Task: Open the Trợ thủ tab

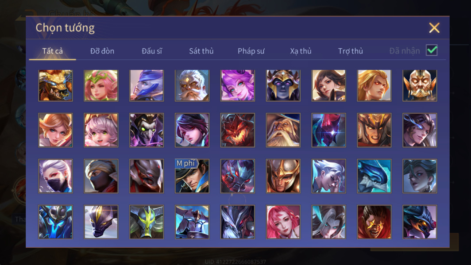Action: click(351, 51)
